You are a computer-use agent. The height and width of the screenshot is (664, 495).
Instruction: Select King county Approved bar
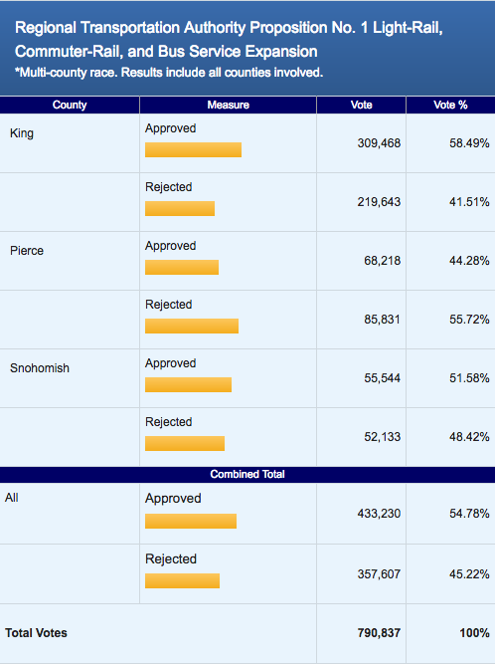click(193, 150)
